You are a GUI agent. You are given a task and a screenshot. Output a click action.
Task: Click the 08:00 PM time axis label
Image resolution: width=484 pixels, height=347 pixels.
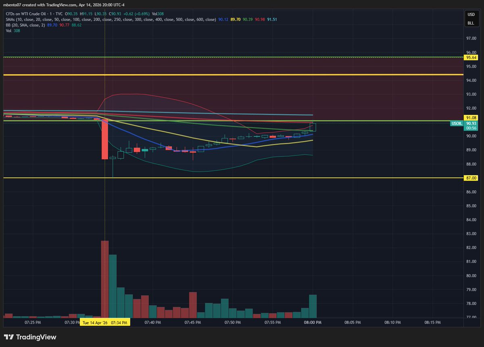point(313,323)
